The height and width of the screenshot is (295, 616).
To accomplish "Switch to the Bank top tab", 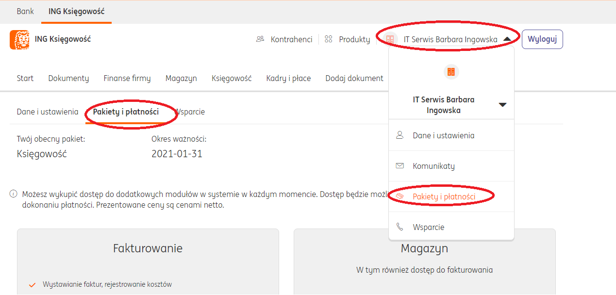I will pyautogui.click(x=25, y=11).
